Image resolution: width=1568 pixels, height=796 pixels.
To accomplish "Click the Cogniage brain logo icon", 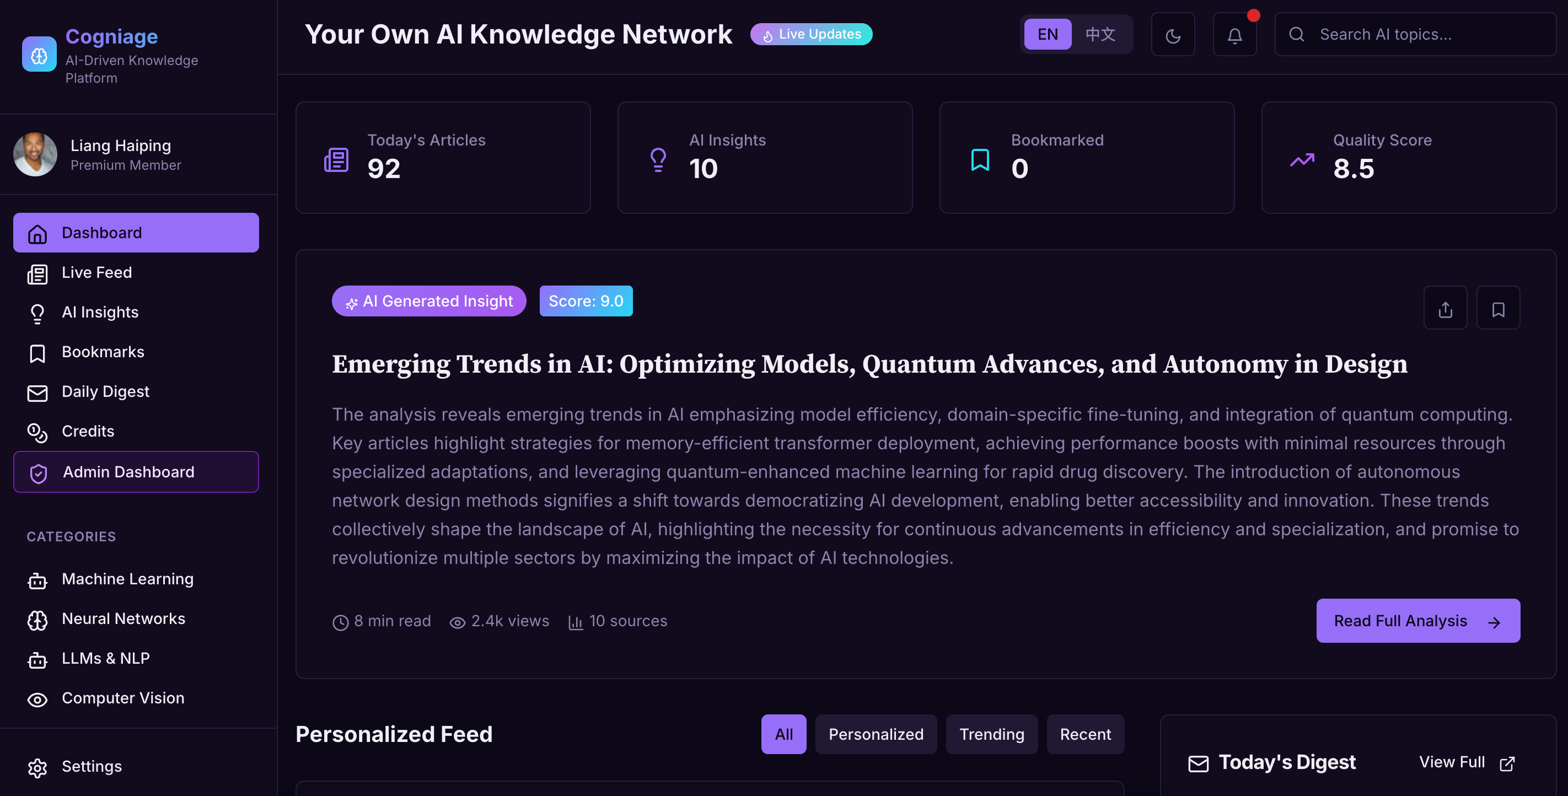I will pos(40,55).
